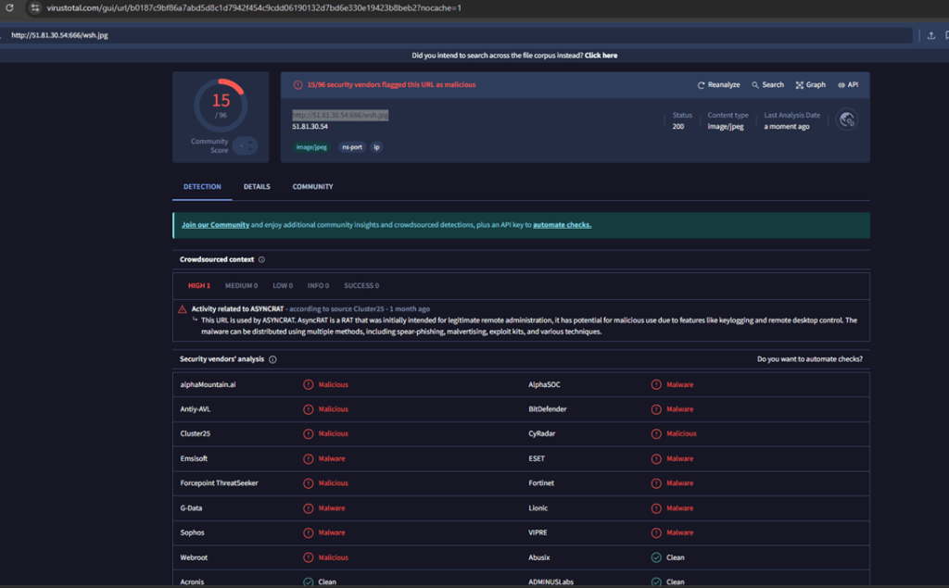Open the Join our Community link
The height and width of the screenshot is (588, 949).
215,224
